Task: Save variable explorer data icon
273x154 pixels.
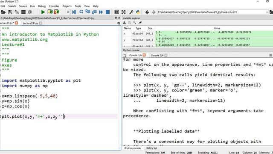Action: [x=130, y=23]
